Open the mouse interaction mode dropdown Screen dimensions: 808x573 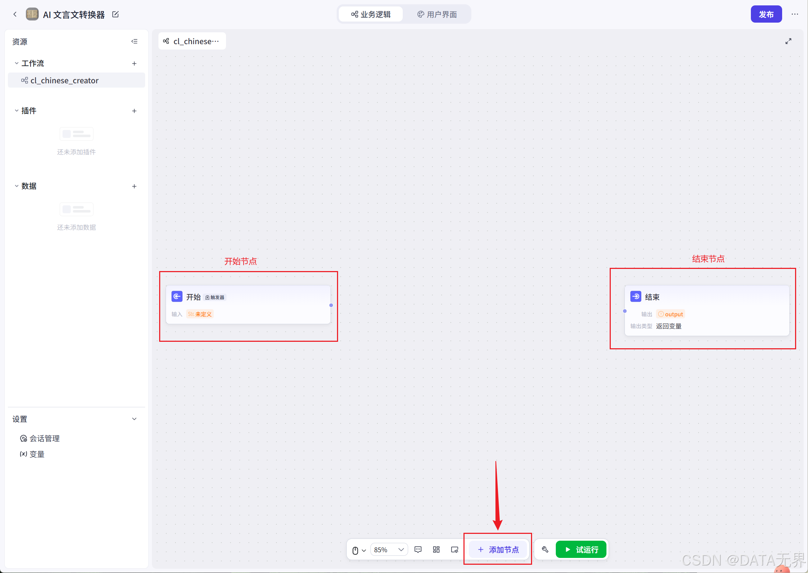pyautogui.click(x=359, y=550)
